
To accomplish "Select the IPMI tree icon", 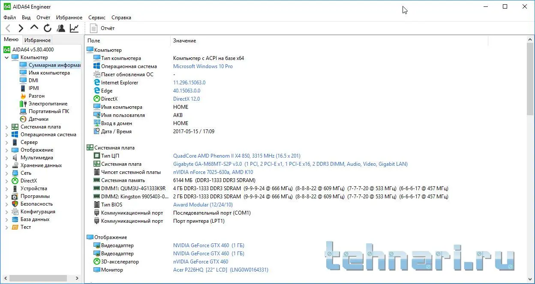I will (x=23, y=88).
